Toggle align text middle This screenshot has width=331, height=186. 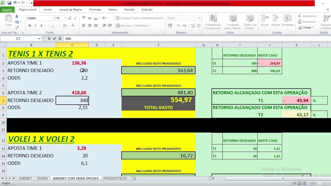point(90,18)
